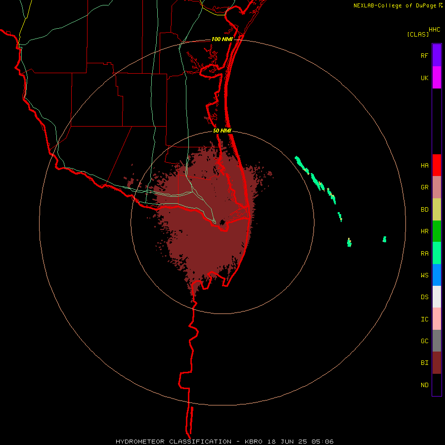Click the IC legend label
The image size is (445, 445).
point(424,319)
